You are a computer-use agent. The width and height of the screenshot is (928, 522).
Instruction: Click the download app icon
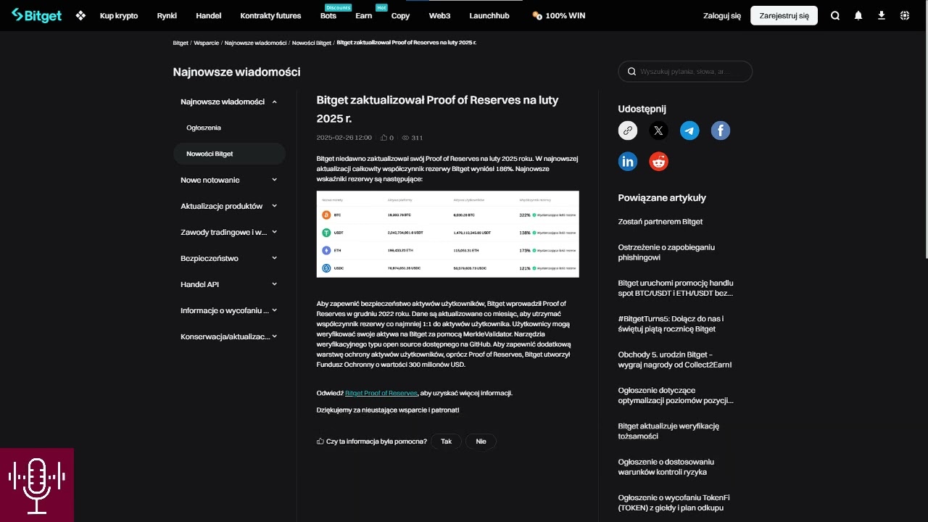(882, 15)
